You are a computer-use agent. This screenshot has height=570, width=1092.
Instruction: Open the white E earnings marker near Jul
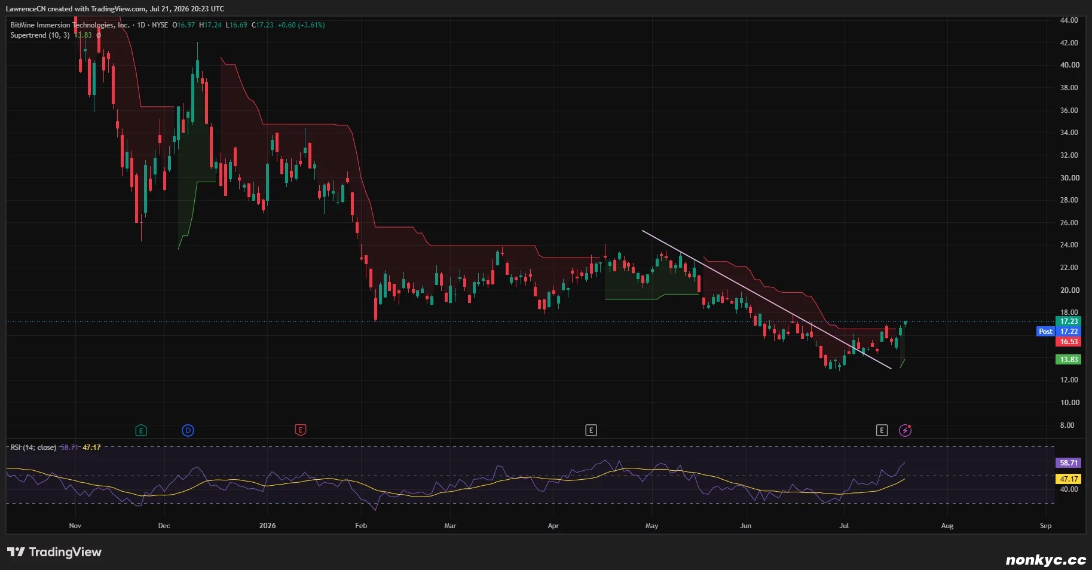click(x=882, y=430)
